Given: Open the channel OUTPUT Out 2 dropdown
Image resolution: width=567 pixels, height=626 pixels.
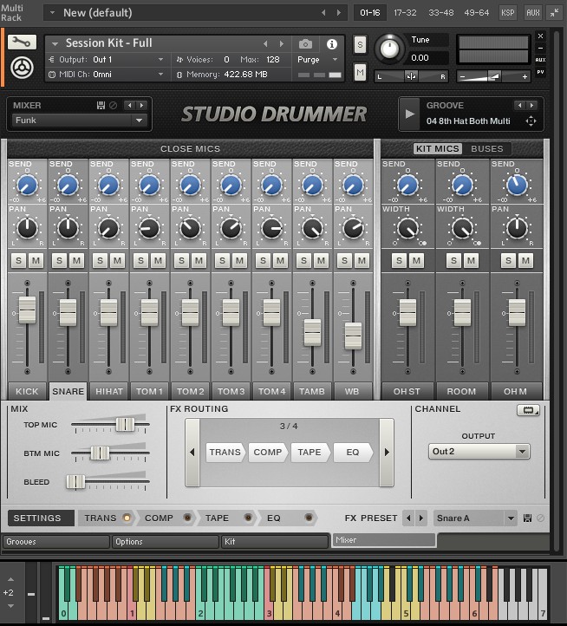Looking at the screenshot, I should (479, 452).
